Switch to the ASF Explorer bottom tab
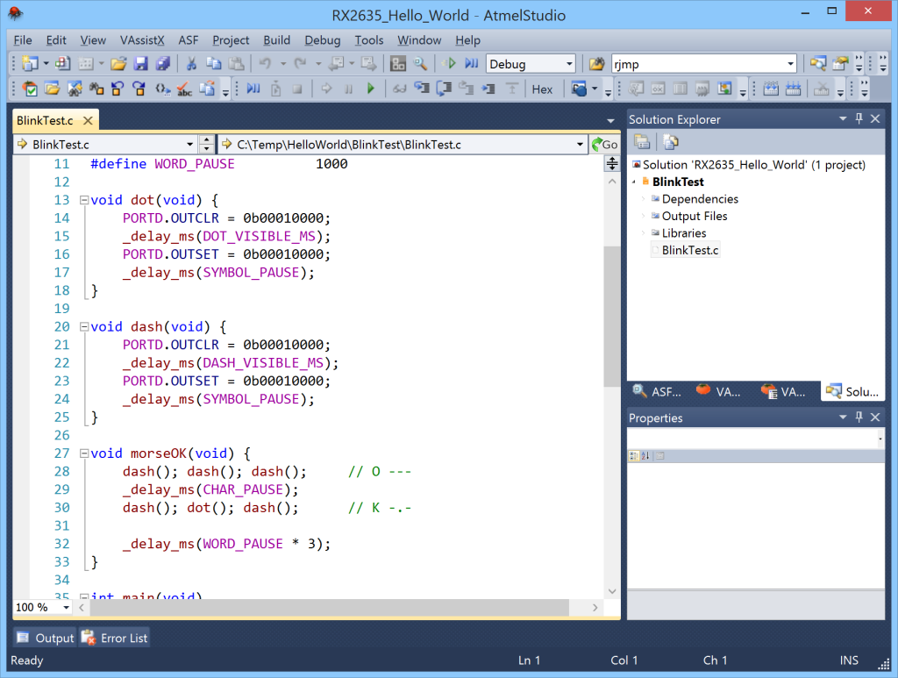 (x=657, y=391)
